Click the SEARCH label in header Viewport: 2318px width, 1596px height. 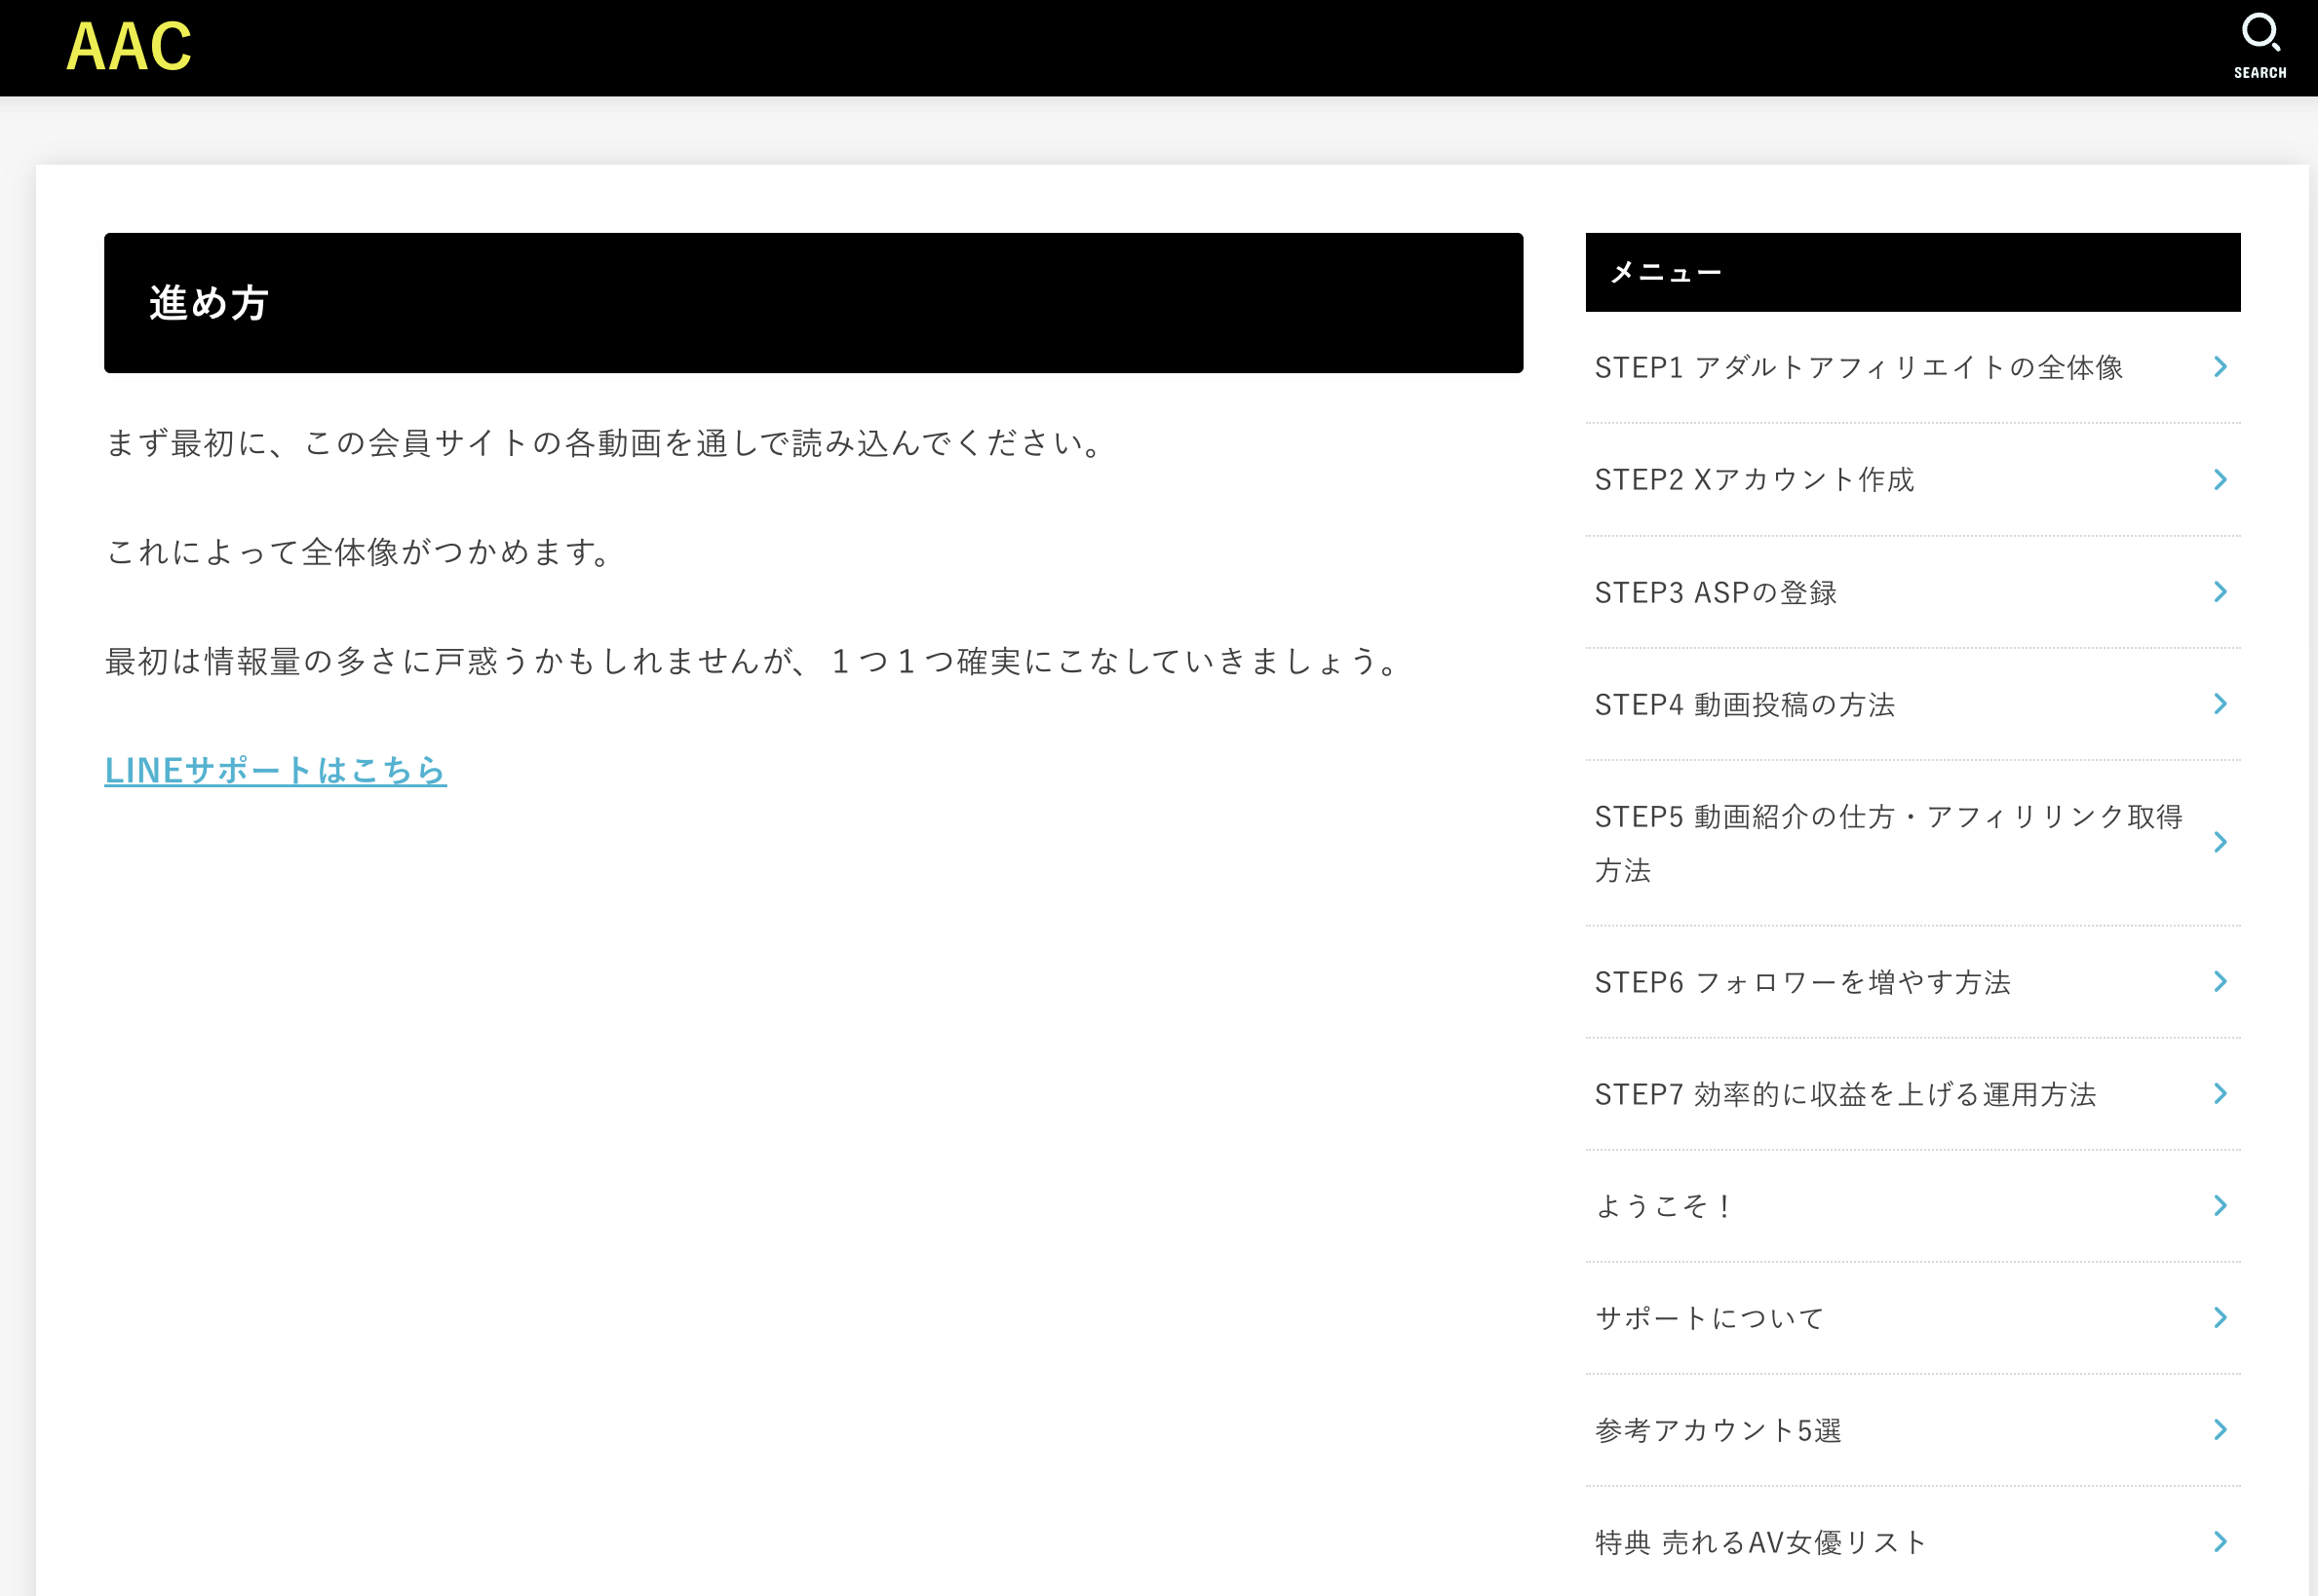[x=2259, y=73]
